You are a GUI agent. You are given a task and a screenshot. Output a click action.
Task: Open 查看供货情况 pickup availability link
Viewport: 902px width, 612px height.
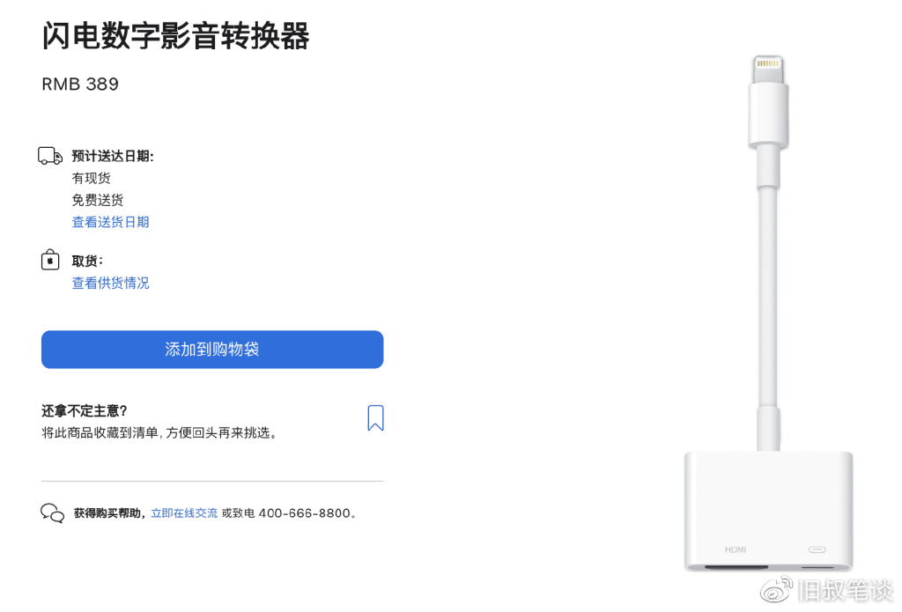click(110, 283)
